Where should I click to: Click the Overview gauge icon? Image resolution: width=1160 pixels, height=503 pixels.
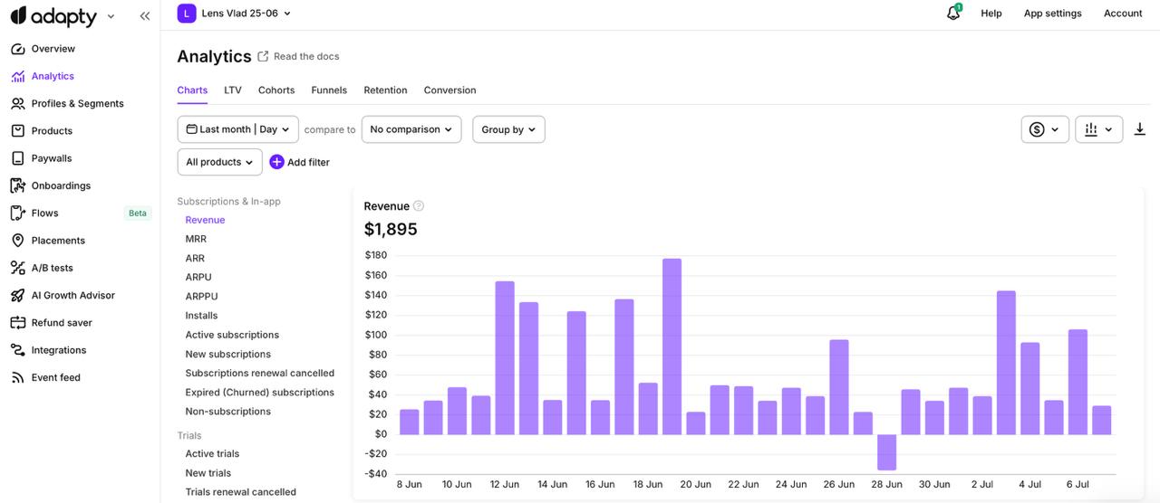point(17,49)
